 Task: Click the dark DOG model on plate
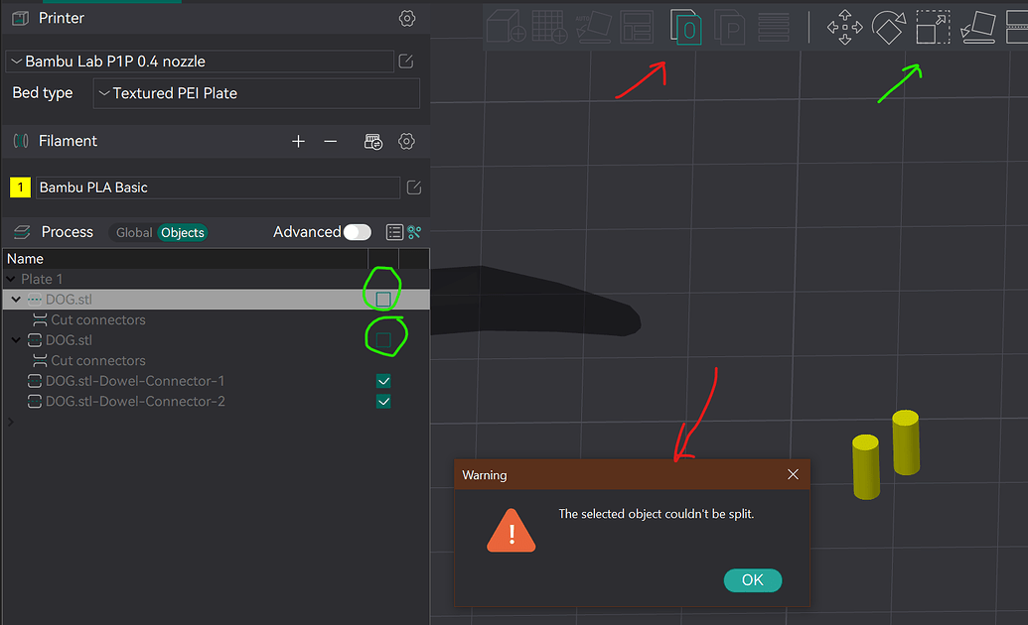click(x=534, y=302)
